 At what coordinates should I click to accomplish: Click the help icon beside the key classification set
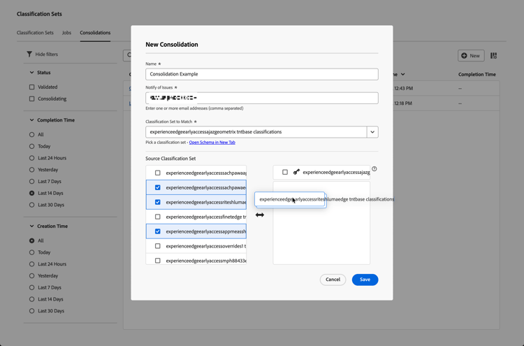[x=374, y=169]
